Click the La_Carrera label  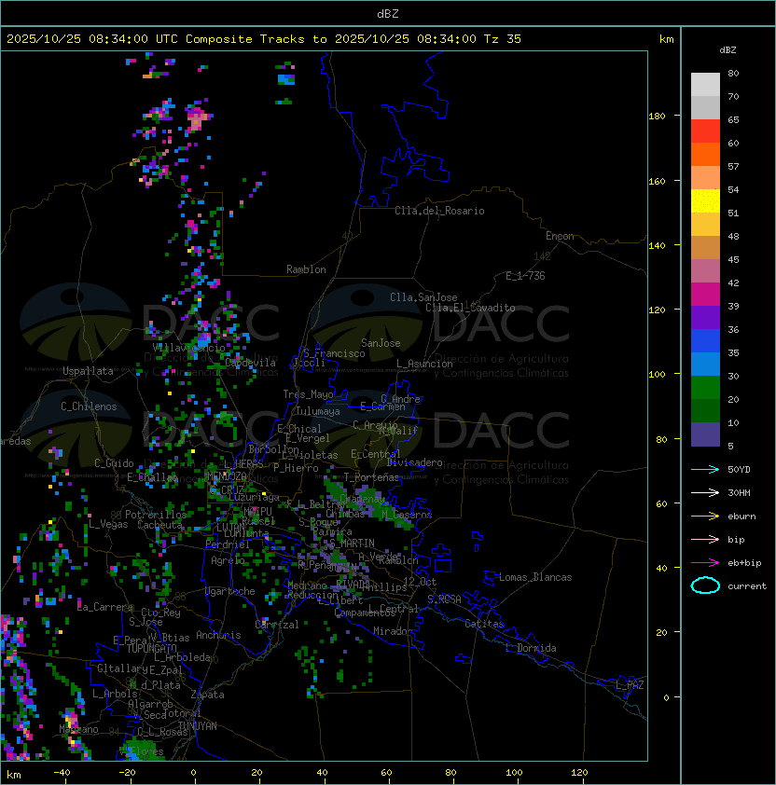coord(105,607)
